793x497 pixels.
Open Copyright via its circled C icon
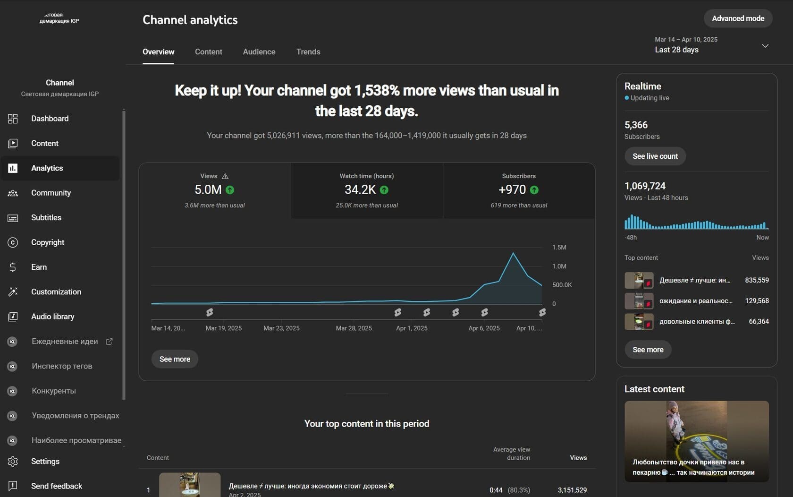(13, 242)
